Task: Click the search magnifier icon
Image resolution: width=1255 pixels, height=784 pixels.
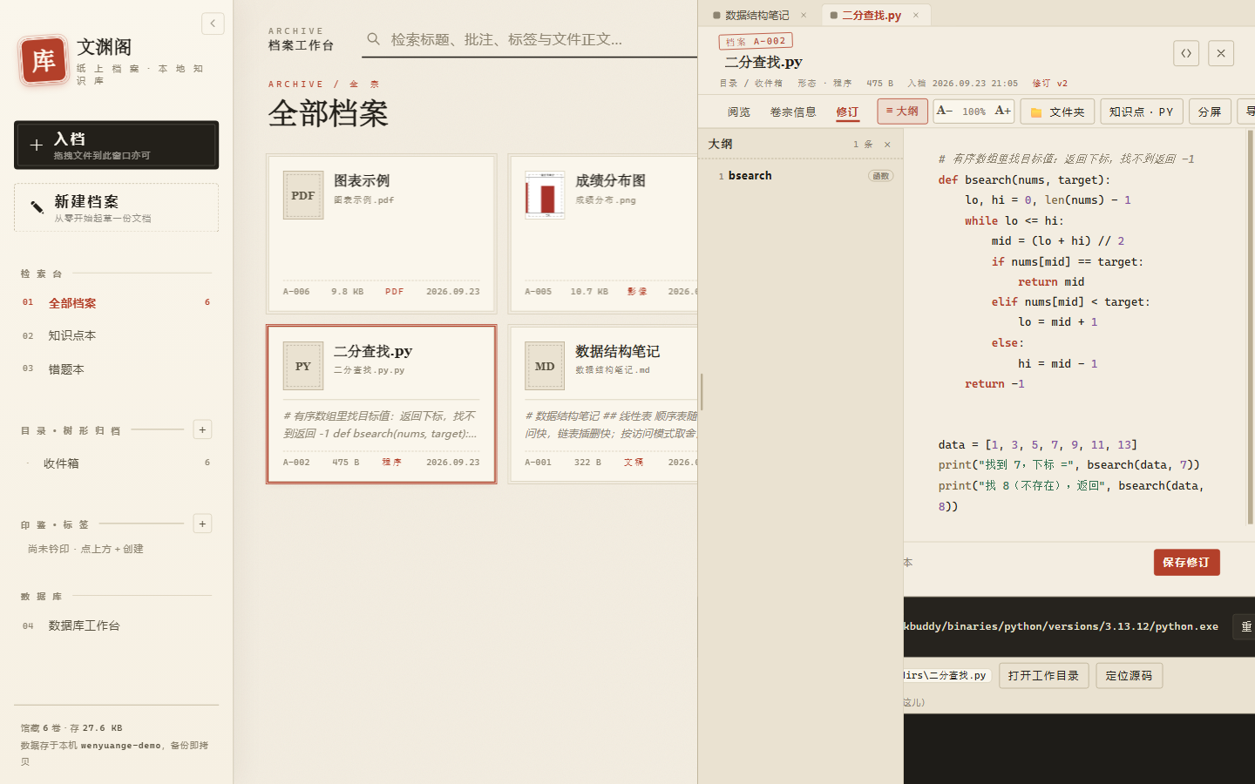Action: [x=373, y=39]
